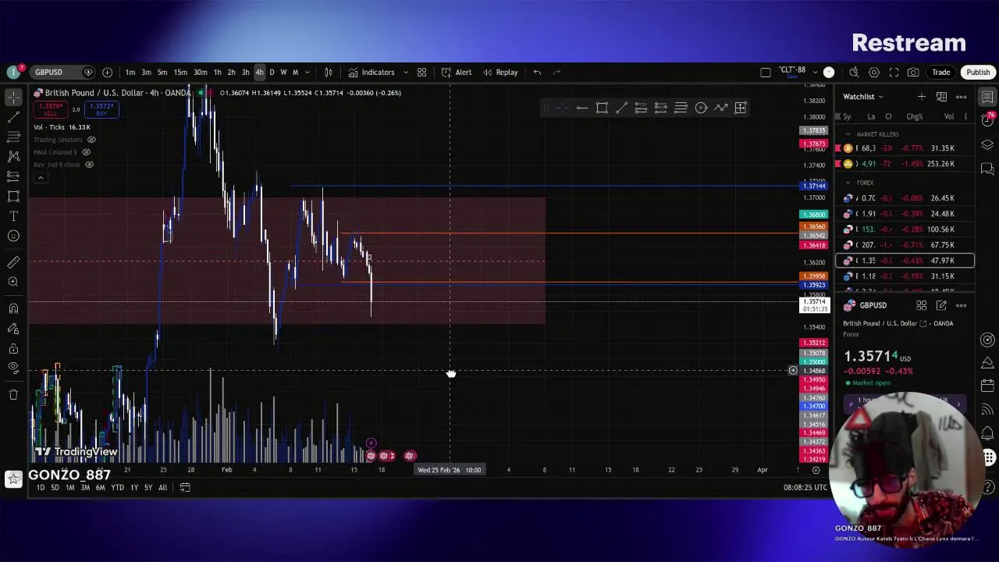Expand favorite indicators dropdown beside Indicators
The image size is (999, 562).
[405, 72]
